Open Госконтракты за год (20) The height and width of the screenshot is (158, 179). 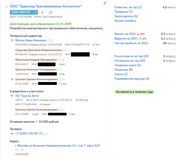click(131, 56)
